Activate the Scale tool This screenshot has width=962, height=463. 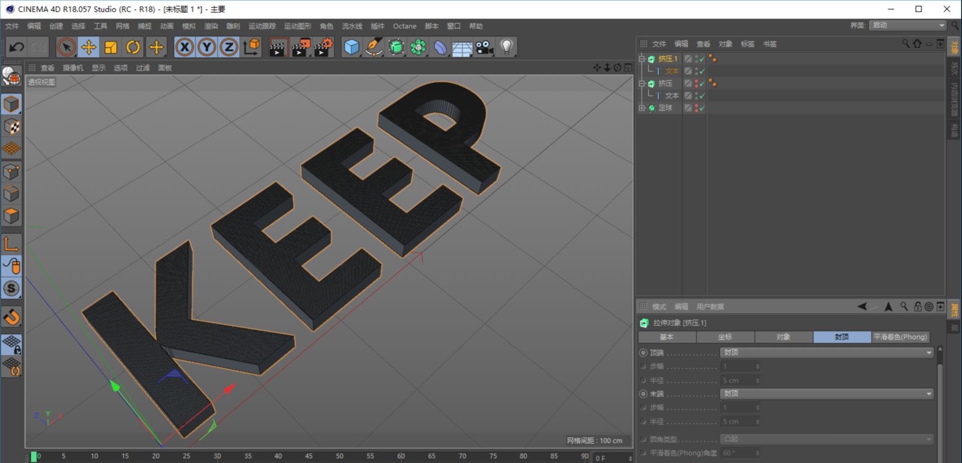coord(111,47)
